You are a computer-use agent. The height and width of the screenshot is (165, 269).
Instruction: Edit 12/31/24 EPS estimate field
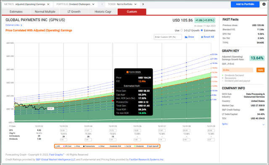click(88, 130)
